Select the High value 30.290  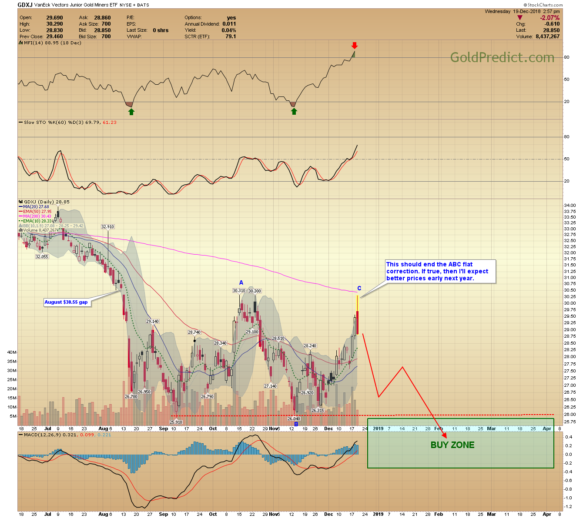[x=54, y=24]
